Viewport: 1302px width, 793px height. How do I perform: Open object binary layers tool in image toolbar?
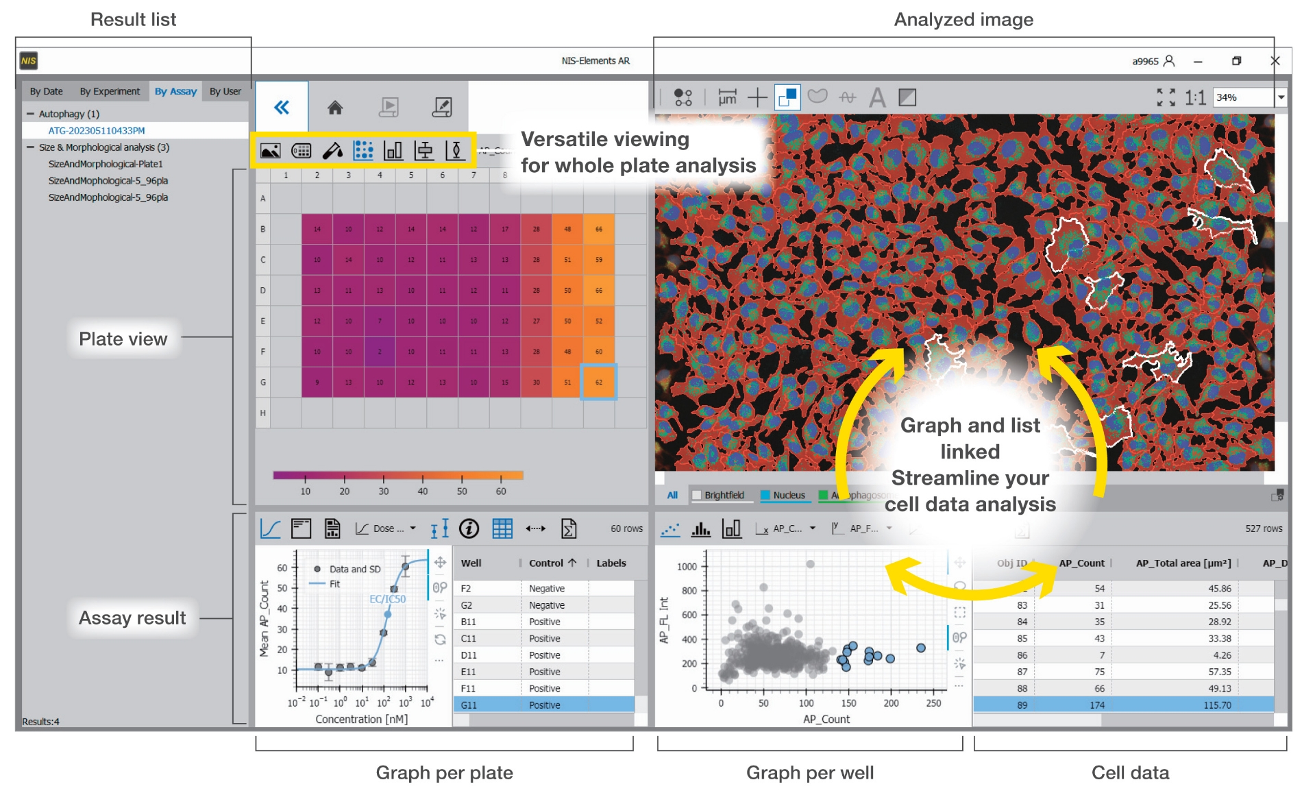tap(683, 97)
